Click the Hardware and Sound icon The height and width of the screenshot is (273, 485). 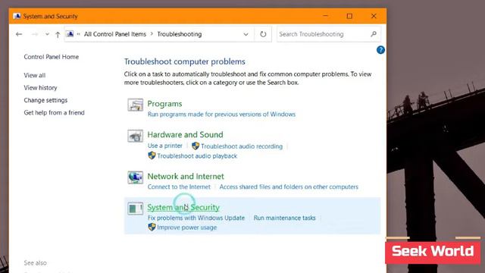pos(135,136)
